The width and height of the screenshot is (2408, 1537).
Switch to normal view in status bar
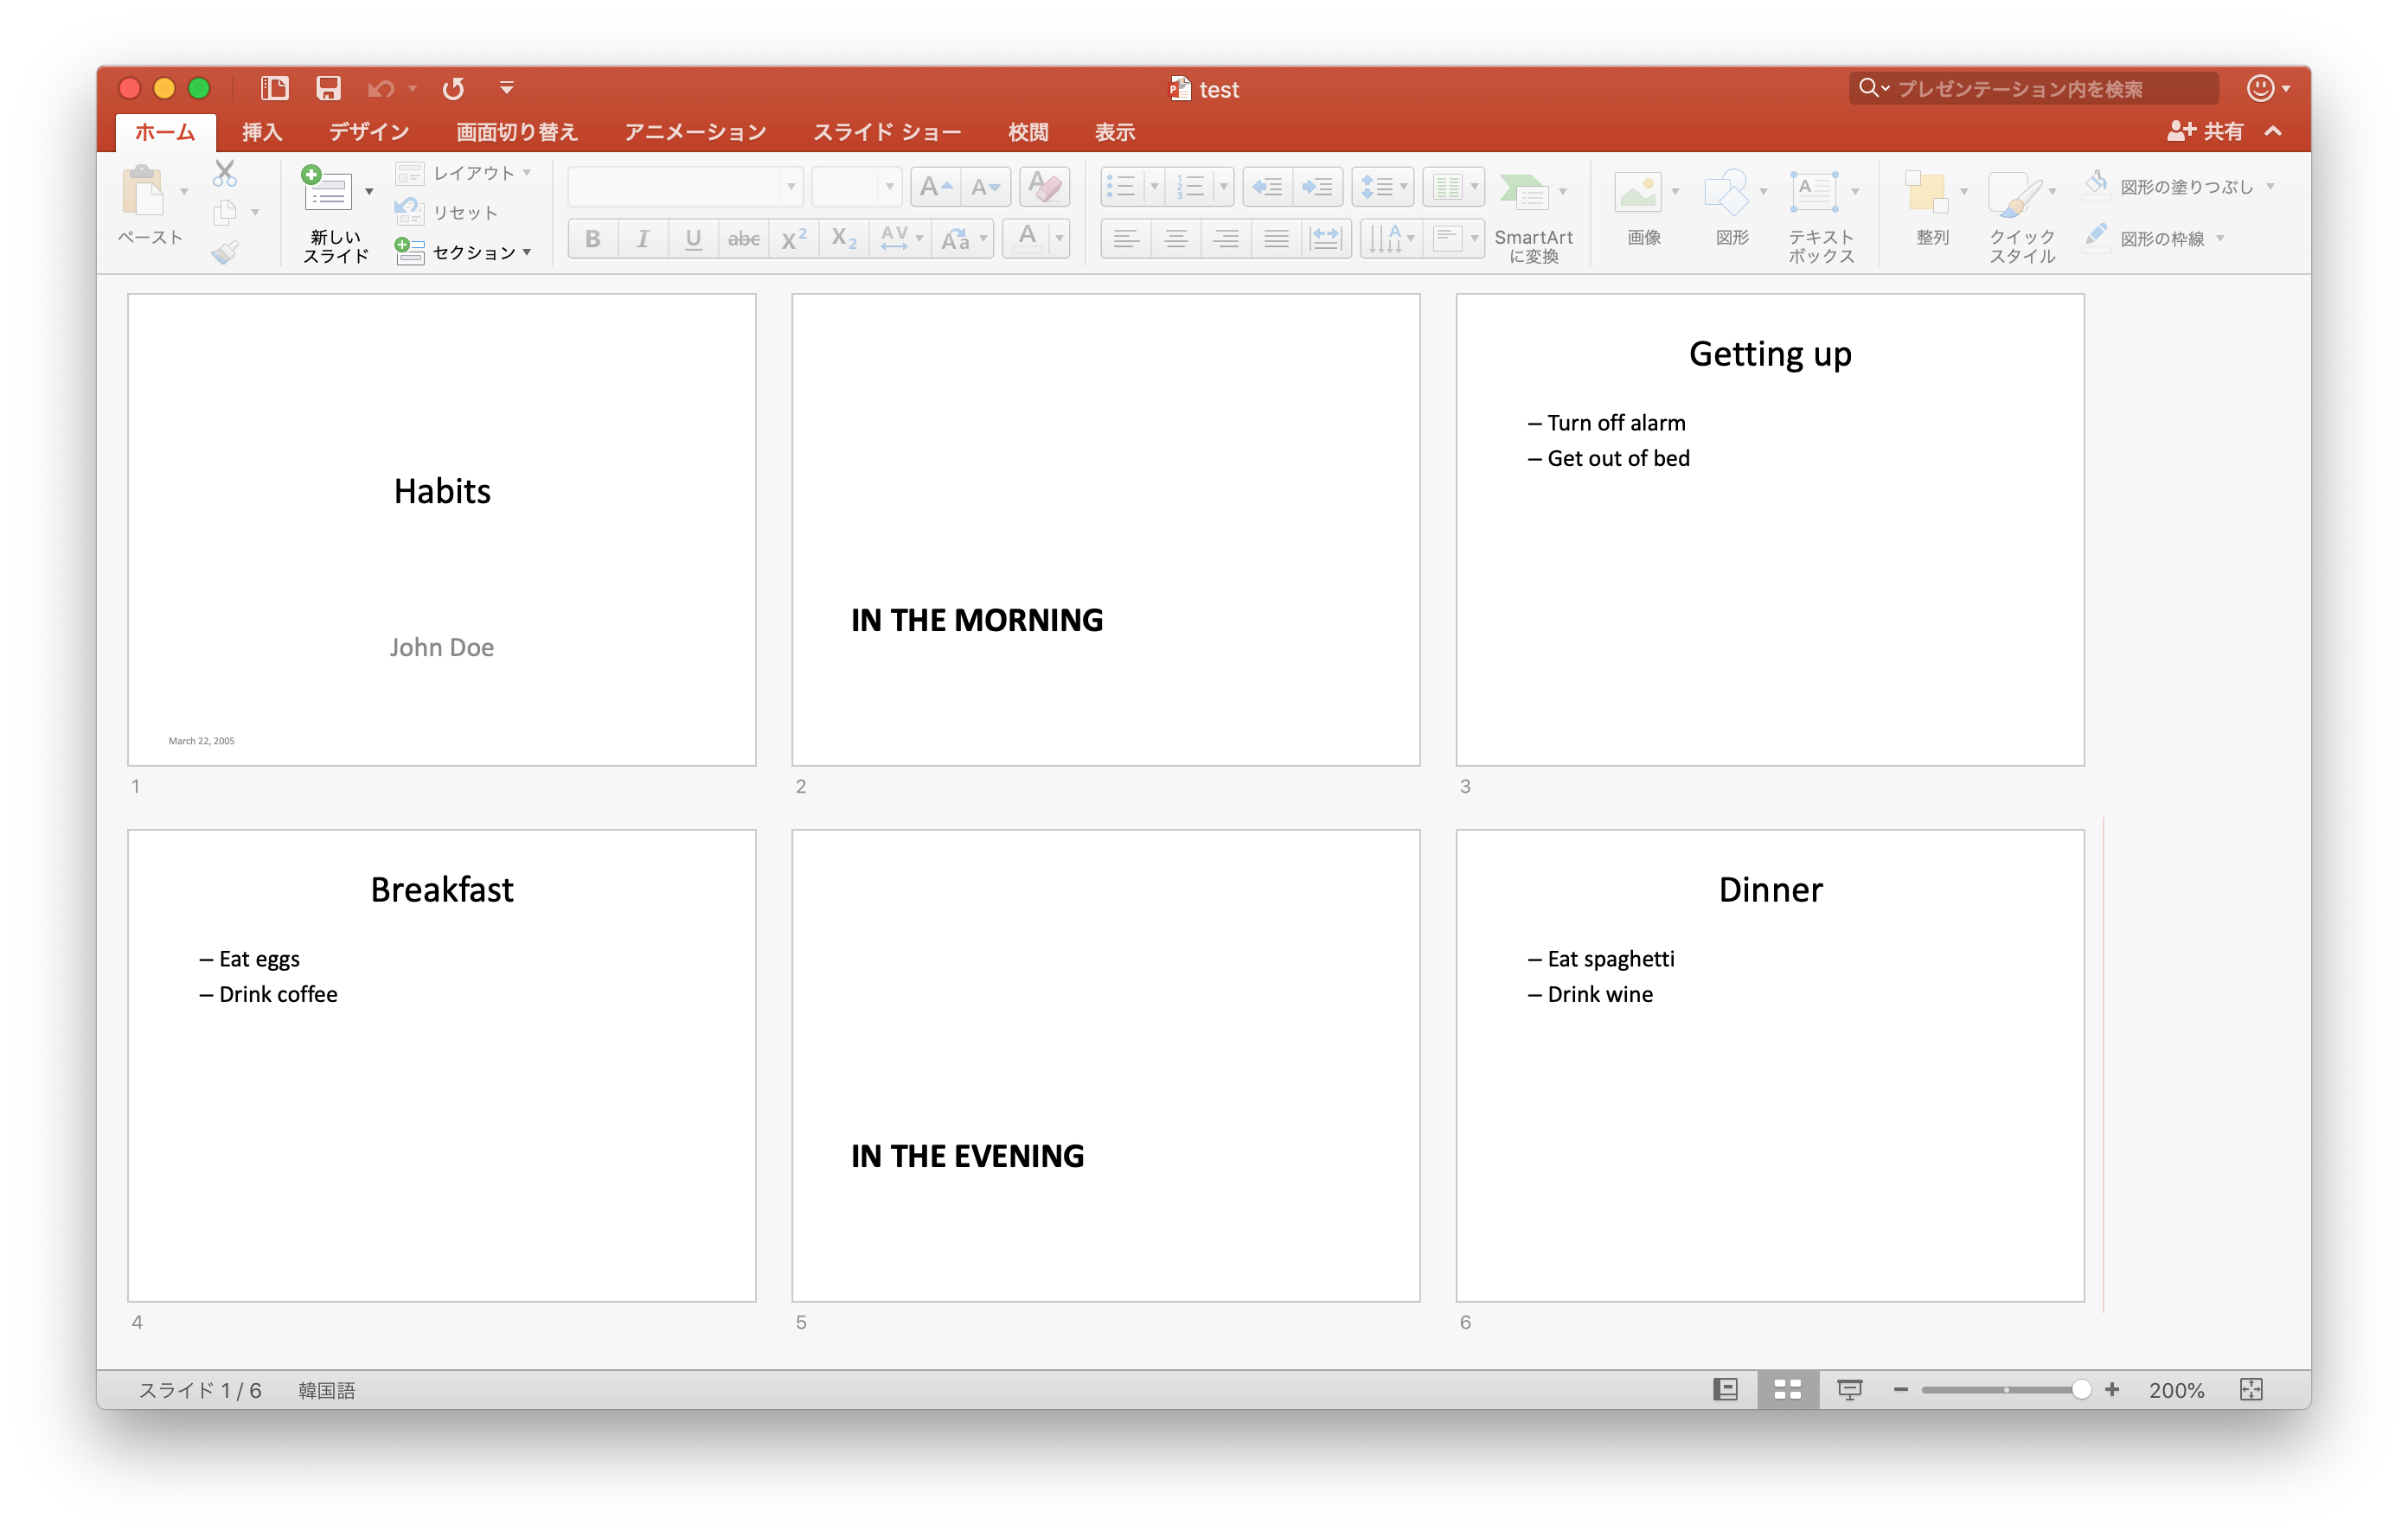click(x=1725, y=1389)
